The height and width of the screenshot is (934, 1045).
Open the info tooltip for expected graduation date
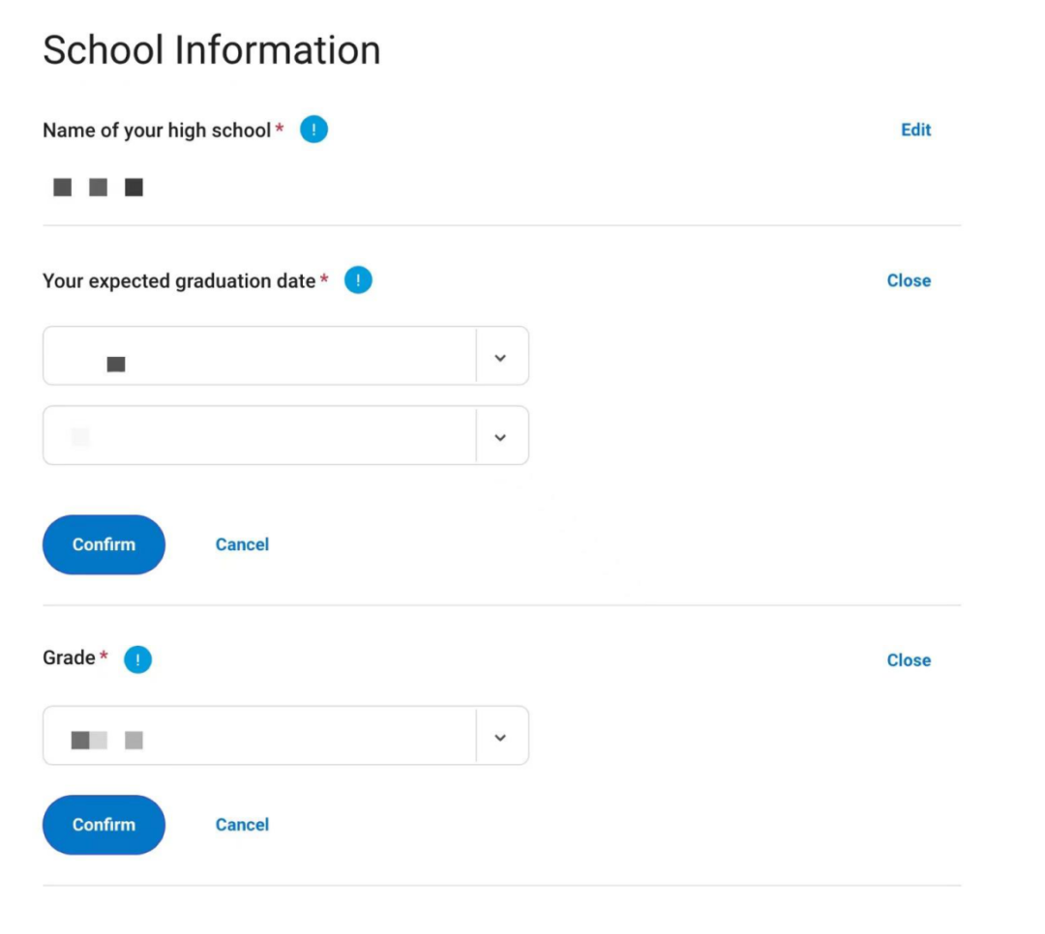tap(358, 279)
